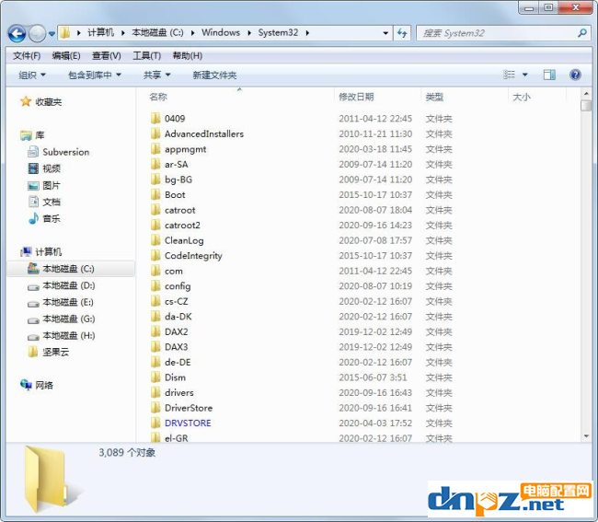Click the System32 breadcrumb segment
This screenshot has width=598, height=522.
point(278,33)
